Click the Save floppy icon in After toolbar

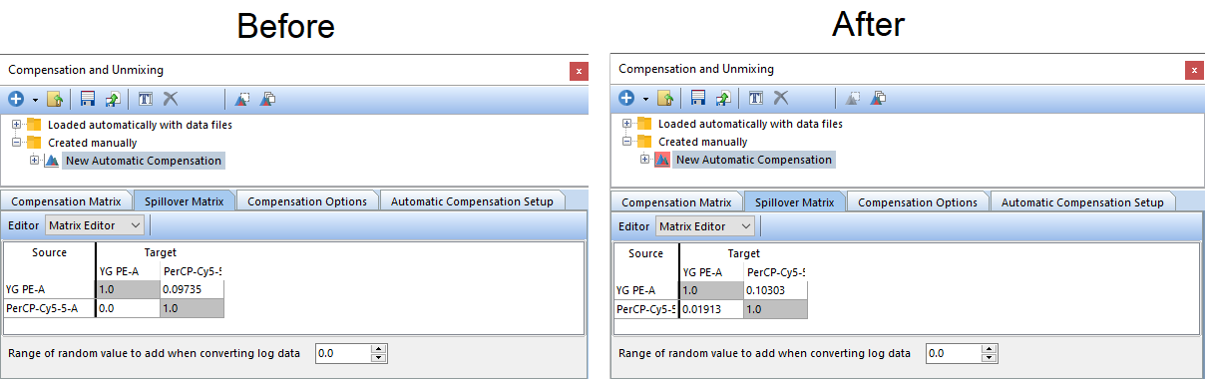tap(698, 98)
